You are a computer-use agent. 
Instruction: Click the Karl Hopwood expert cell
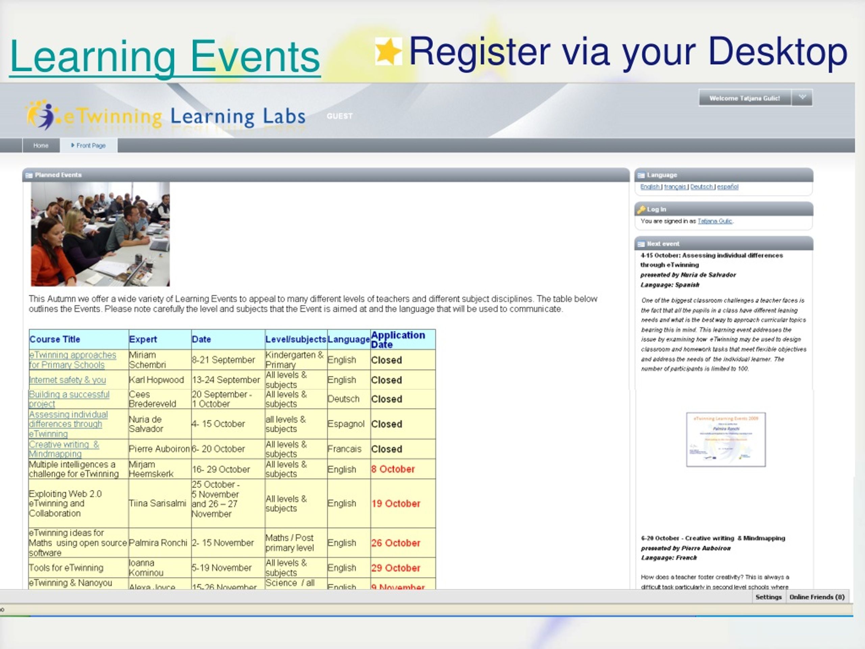pyautogui.click(x=160, y=380)
